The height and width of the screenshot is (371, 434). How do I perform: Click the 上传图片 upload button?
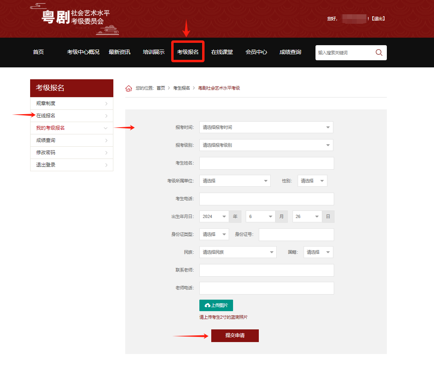(216, 305)
